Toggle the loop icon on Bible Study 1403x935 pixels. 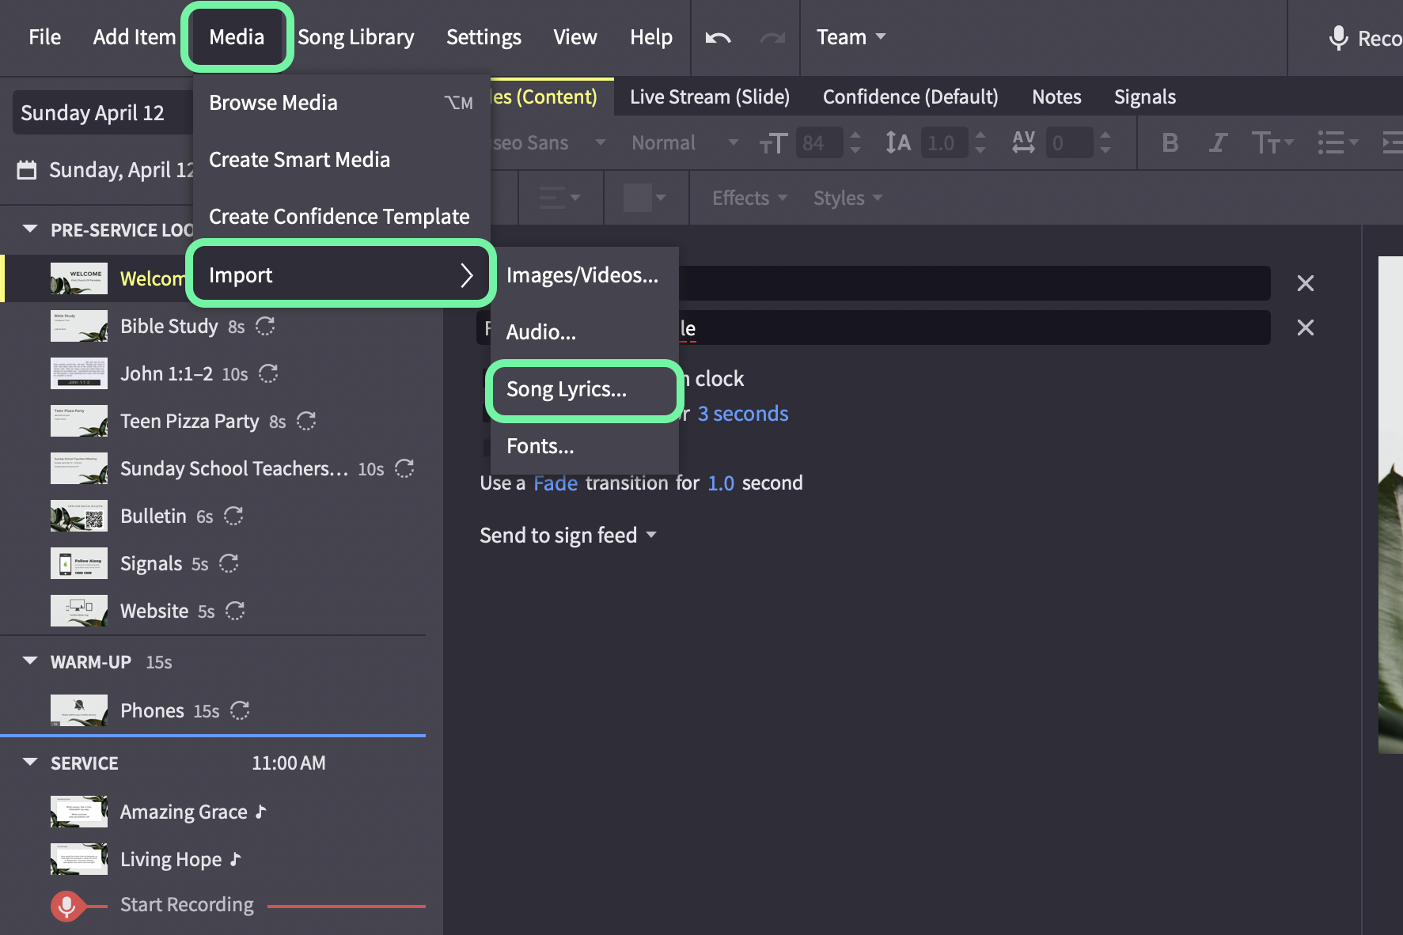[265, 326]
